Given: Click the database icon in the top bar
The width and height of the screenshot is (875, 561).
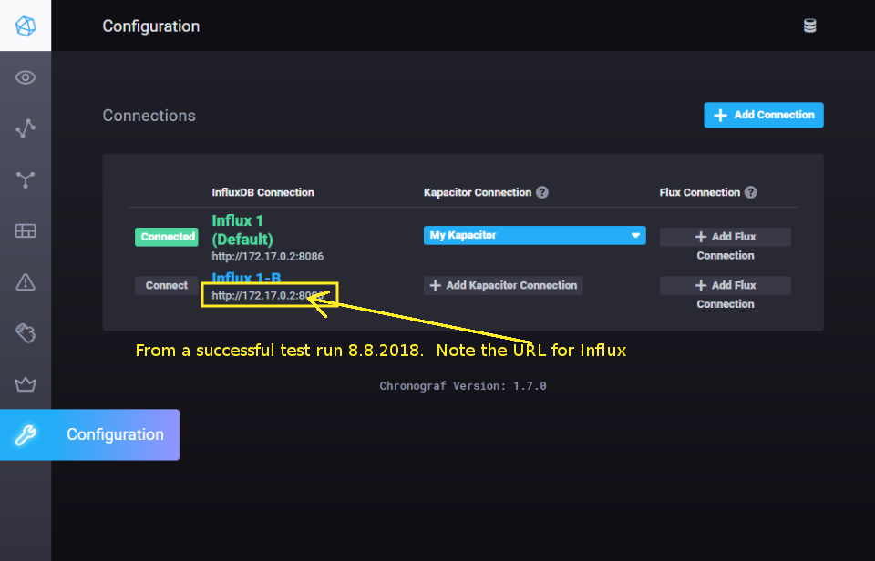Looking at the screenshot, I should pos(810,25).
